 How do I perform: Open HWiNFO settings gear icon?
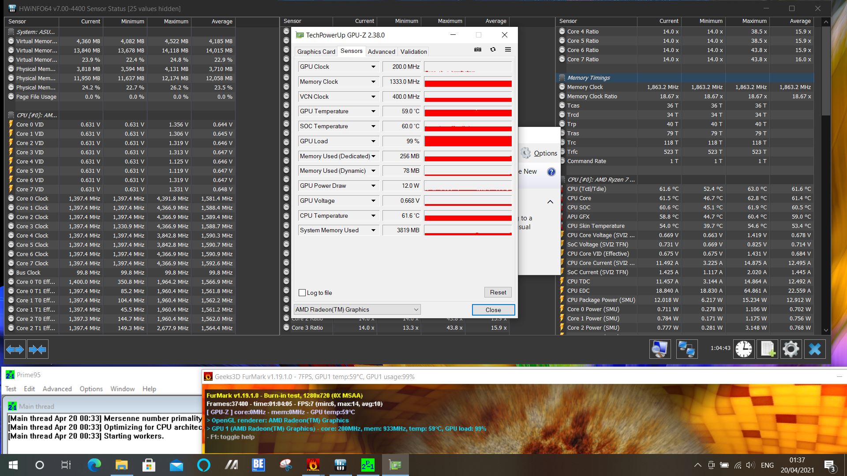coord(791,349)
